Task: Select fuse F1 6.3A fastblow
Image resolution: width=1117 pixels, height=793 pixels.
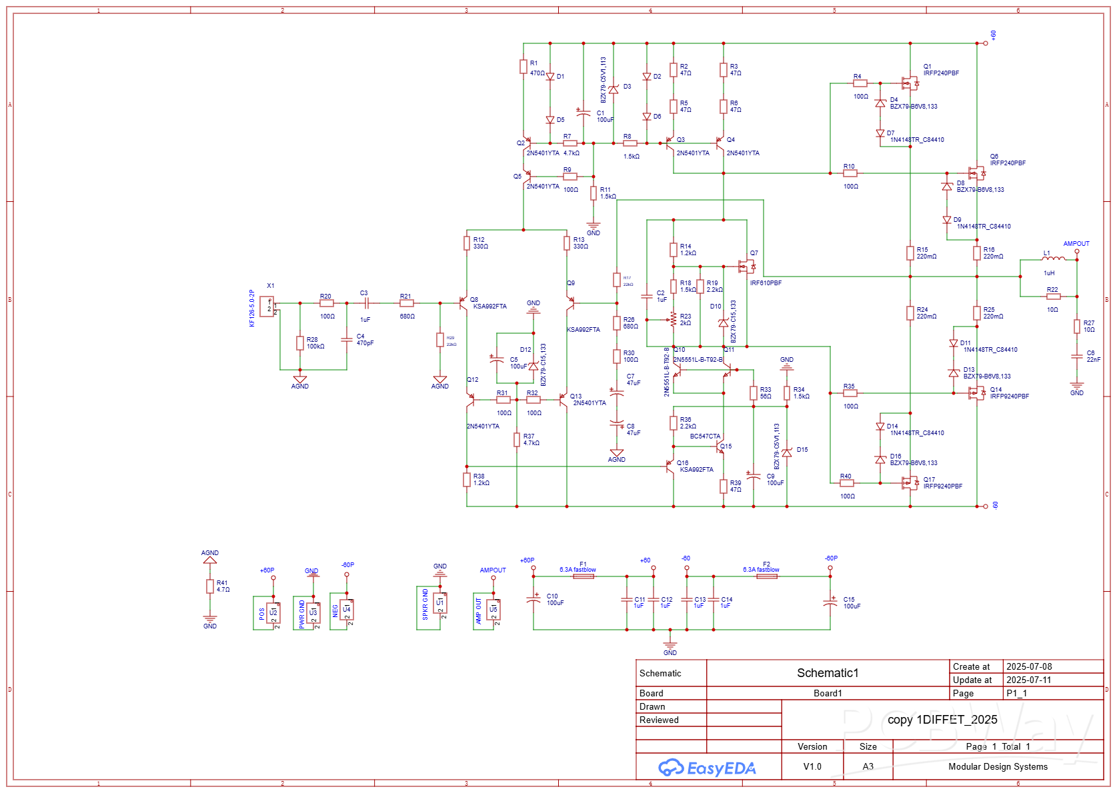Action: pos(584,576)
